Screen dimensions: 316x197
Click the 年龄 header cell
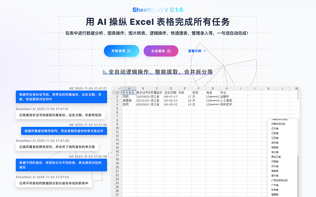185,93
